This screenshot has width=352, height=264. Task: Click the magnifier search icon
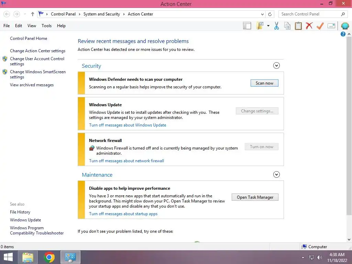343,14
